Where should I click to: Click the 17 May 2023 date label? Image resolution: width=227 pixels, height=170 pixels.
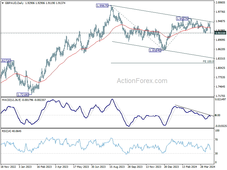81,167
